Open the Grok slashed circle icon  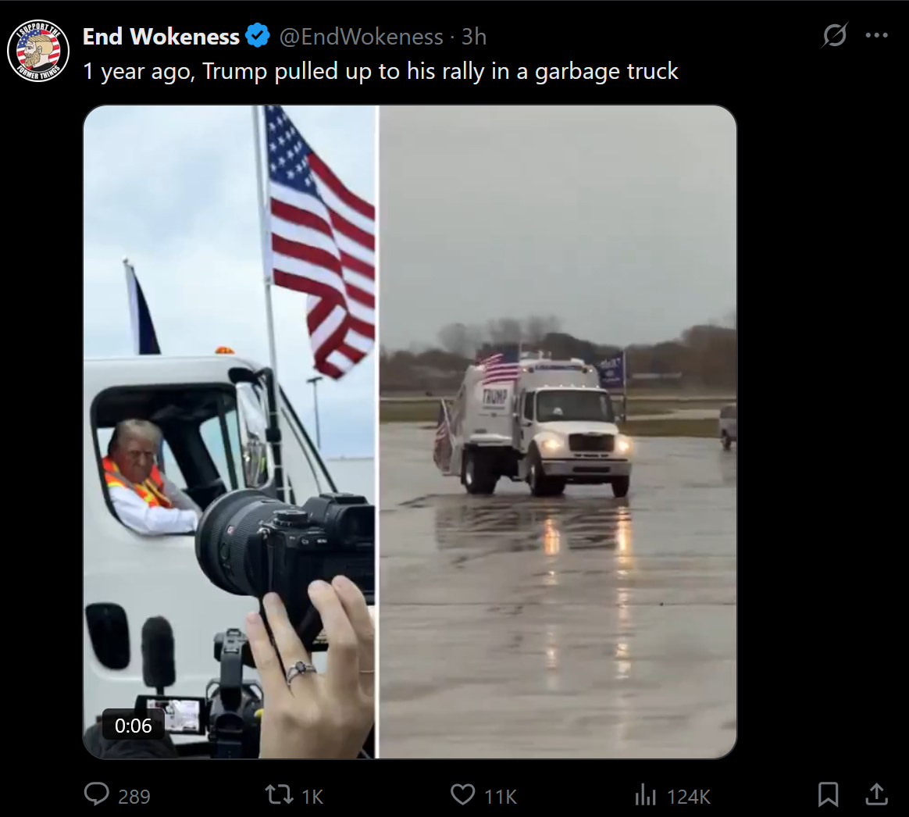[x=835, y=35]
